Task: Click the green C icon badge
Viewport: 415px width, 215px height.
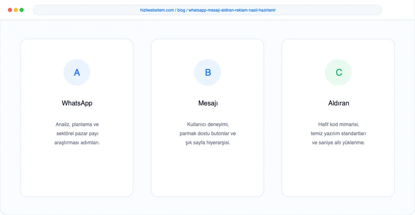Action: (338, 72)
